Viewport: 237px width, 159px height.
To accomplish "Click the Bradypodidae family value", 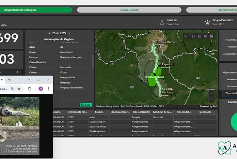I will [x=68, y=77].
